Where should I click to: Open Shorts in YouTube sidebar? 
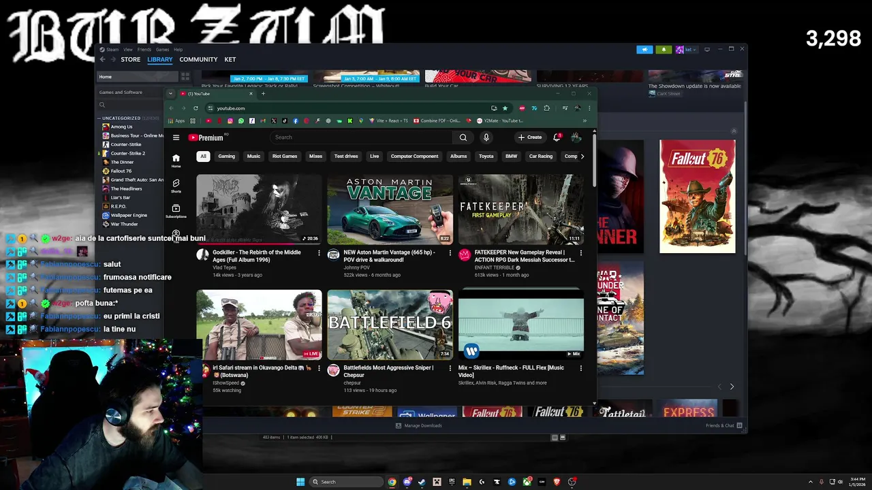point(176,186)
